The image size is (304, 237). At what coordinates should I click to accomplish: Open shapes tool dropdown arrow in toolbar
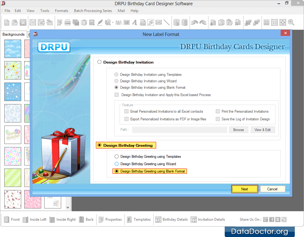tap(113, 23)
